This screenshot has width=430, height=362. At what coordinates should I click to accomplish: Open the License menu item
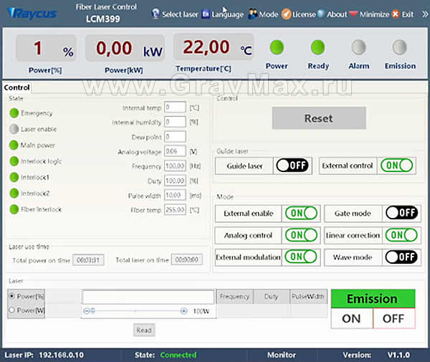point(304,14)
